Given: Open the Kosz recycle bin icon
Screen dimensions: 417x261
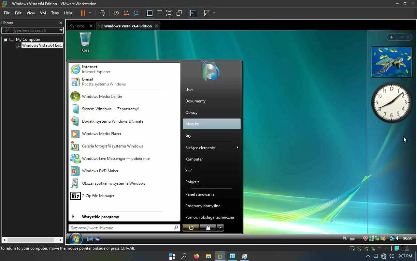Looking at the screenshot, I should click(85, 42).
